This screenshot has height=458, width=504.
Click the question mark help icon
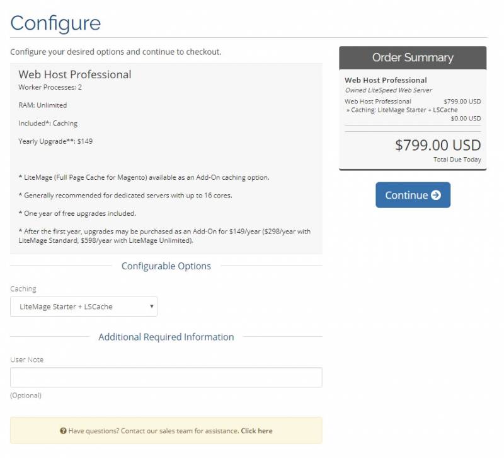[63, 431]
